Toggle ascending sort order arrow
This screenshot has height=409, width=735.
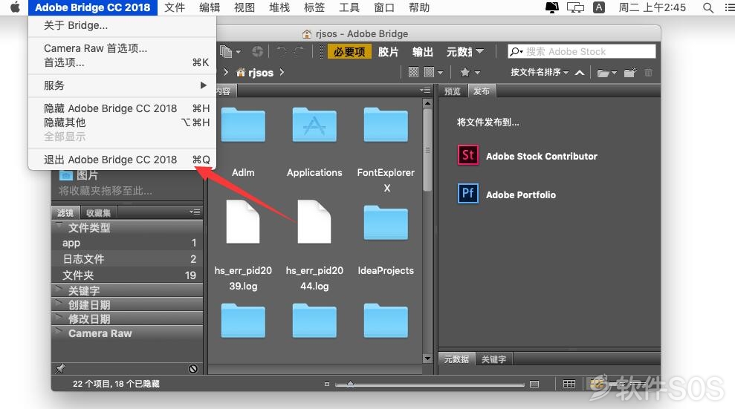(x=580, y=73)
